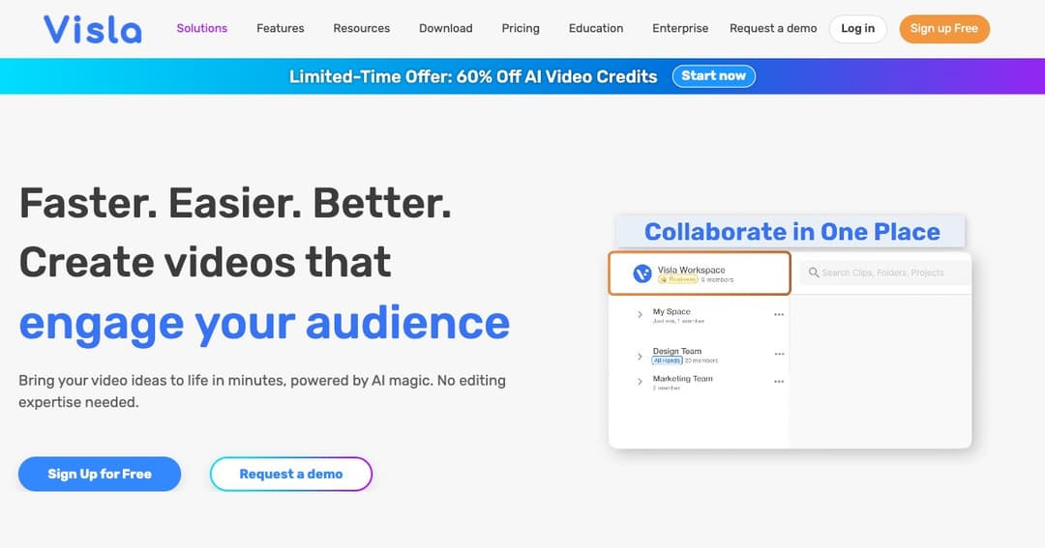Click the All Hands tag under Design Team
This screenshot has height=548, width=1045.
point(667,361)
